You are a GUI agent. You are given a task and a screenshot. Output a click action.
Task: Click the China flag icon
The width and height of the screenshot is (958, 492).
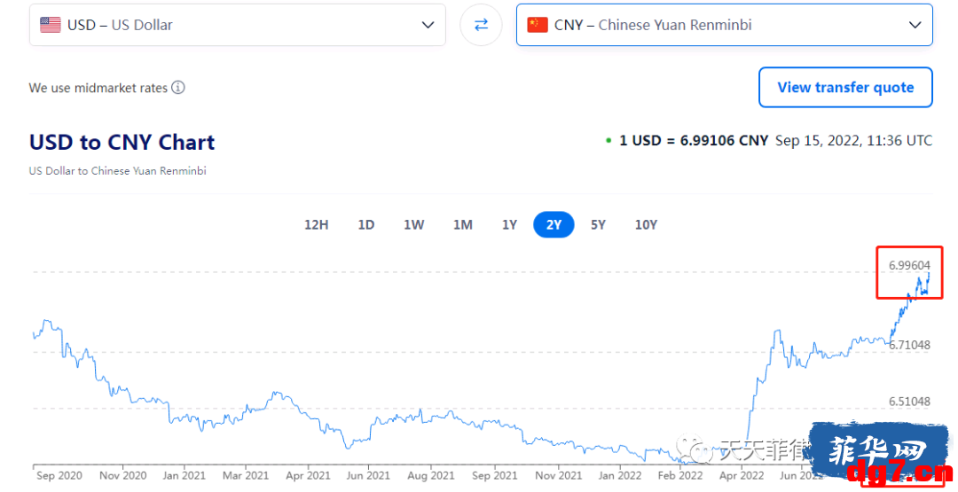click(x=537, y=25)
